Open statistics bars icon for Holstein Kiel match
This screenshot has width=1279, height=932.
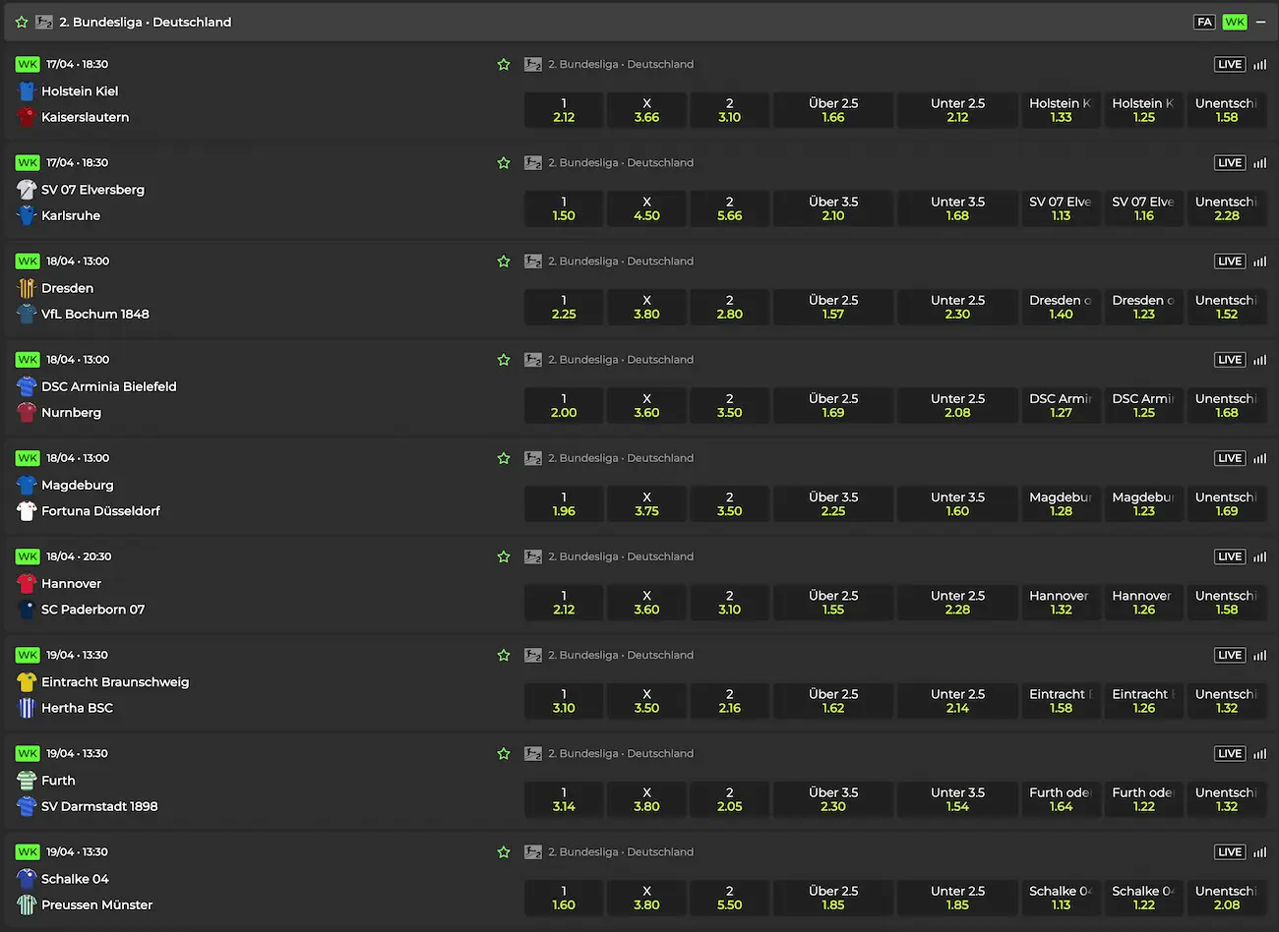(1259, 65)
